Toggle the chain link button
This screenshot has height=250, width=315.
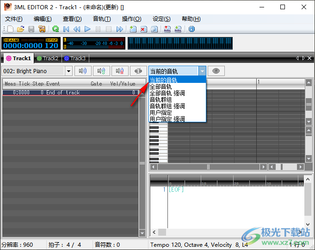tap(138, 71)
